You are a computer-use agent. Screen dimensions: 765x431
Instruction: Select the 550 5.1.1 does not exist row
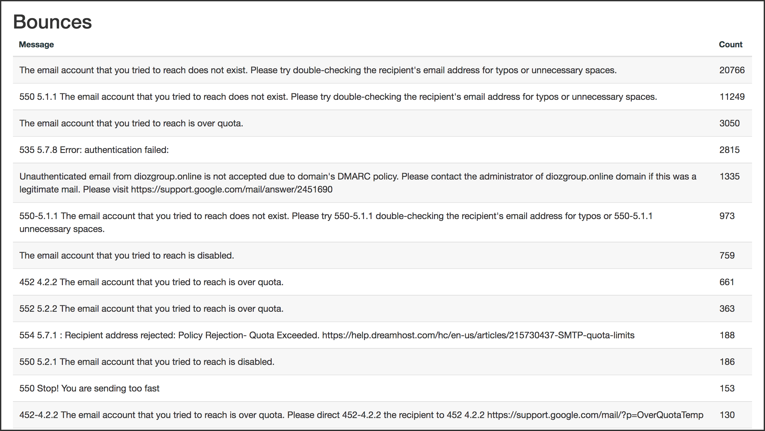[x=338, y=97]
